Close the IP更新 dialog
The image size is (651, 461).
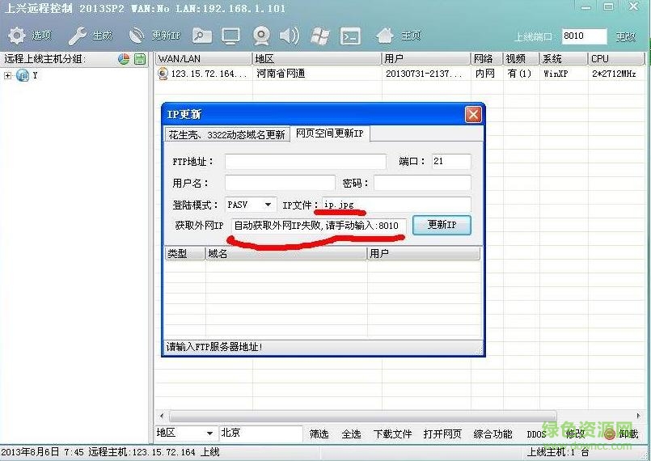(x=473, y=114)
